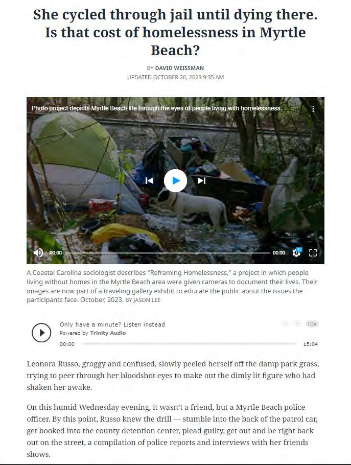Play the Trinity Audio article narration

[41, 333]
